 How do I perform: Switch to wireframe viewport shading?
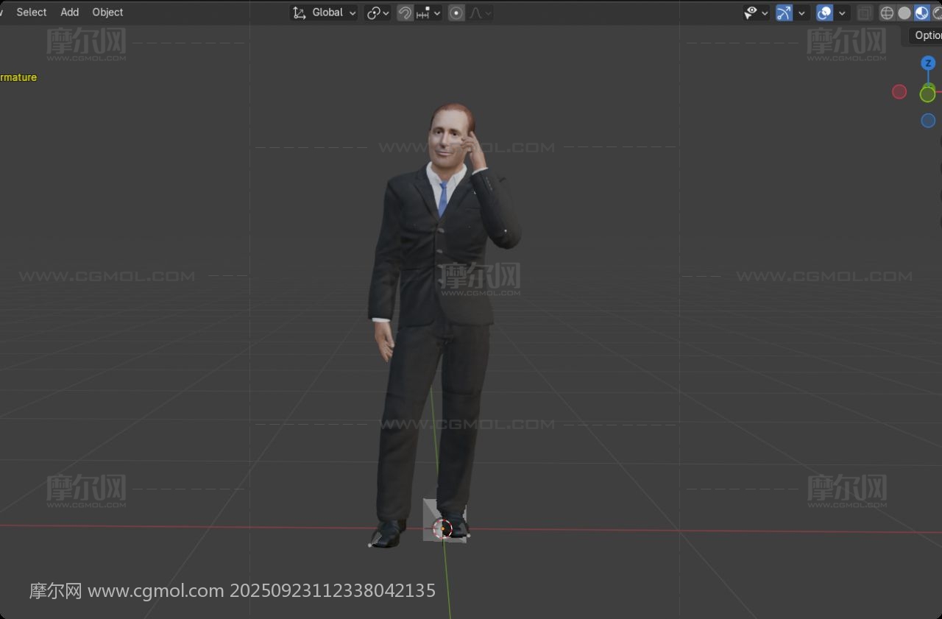(887, 13)
